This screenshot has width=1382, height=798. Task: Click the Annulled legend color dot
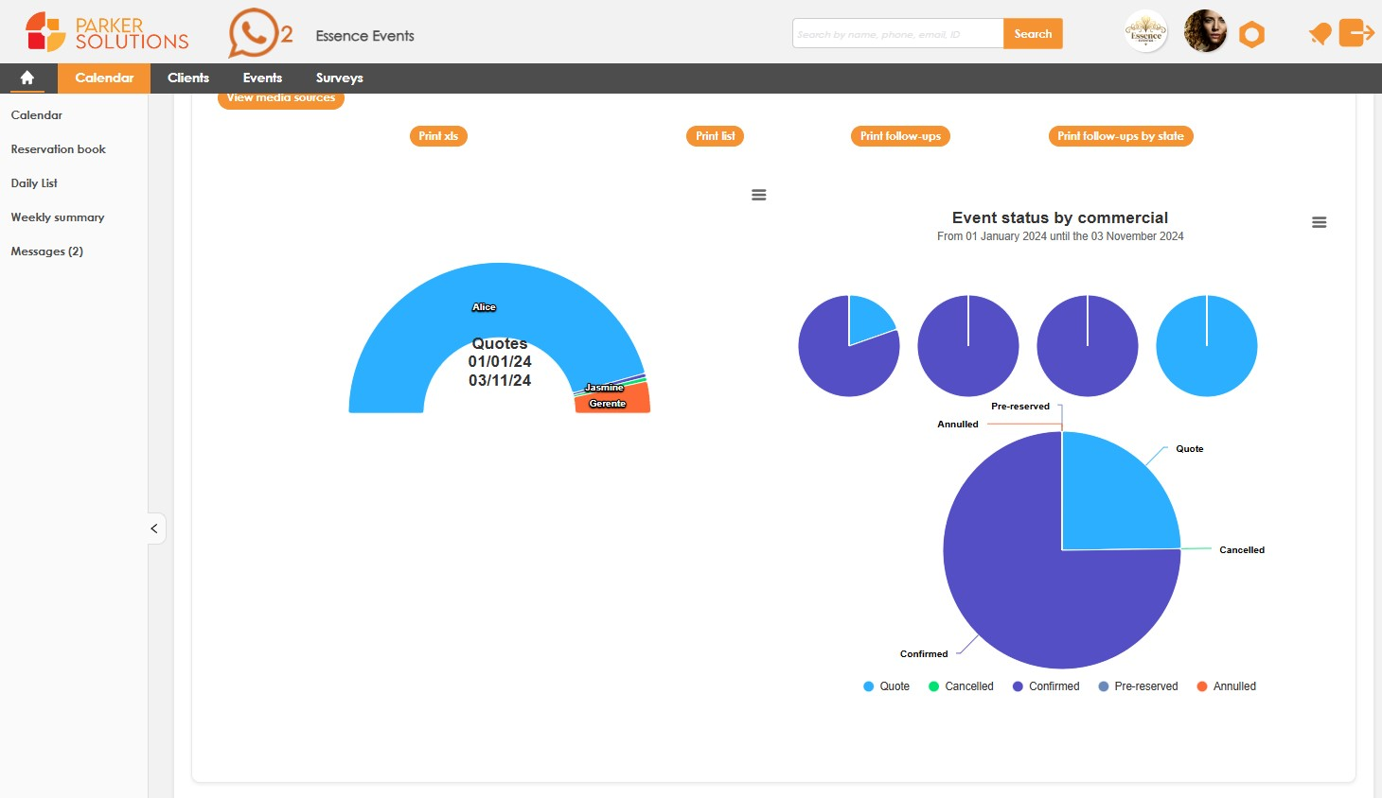tap(1201, 685)
